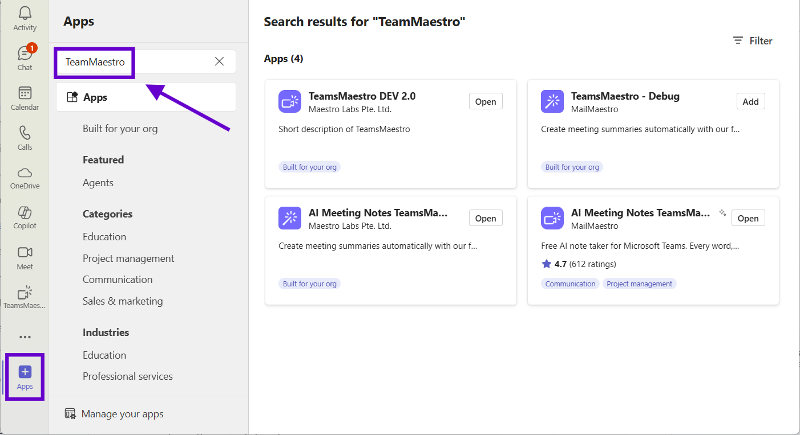Open Manage your apps
800x435 pixels.
(114, 414)
